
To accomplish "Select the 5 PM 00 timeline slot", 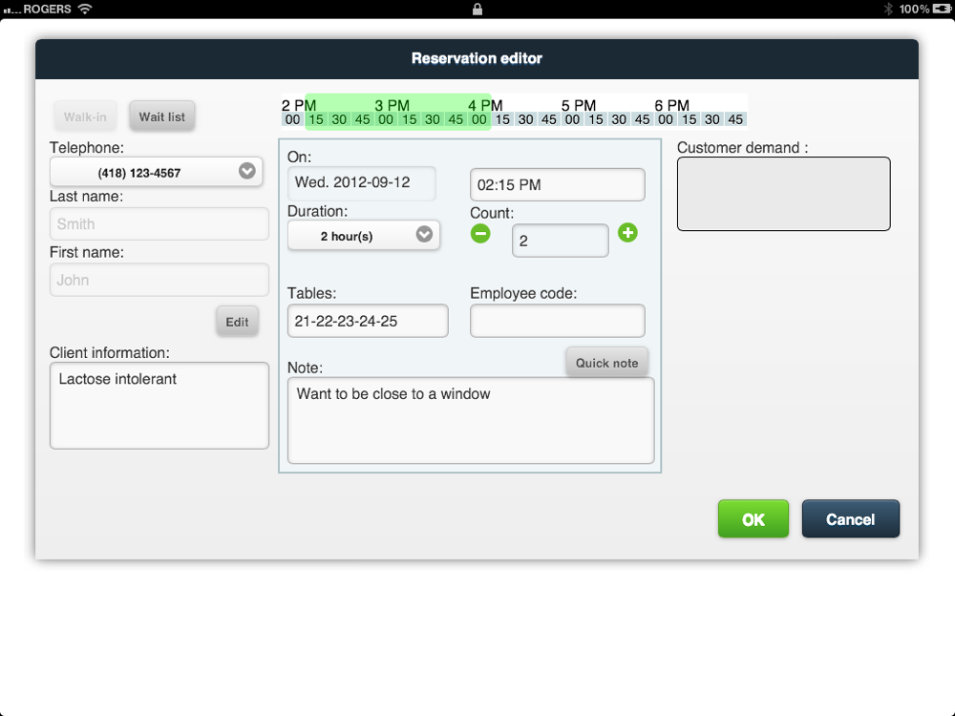I will tap(572, 119).
